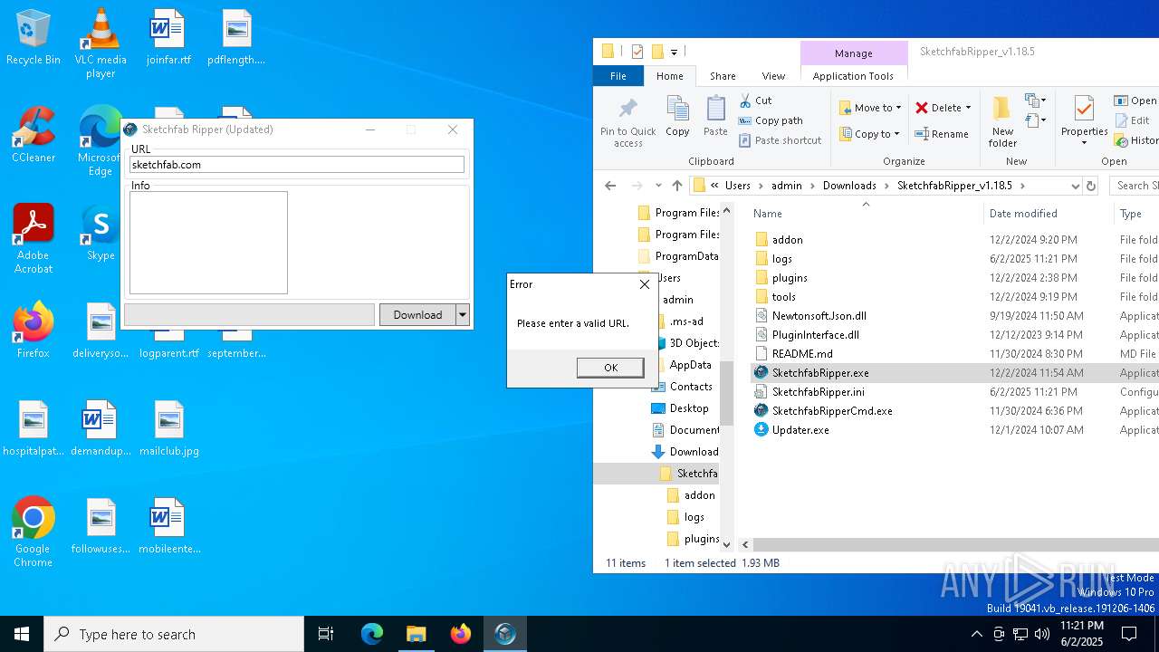Expand the address bar history dropdown

click(x=1075, y=186)
